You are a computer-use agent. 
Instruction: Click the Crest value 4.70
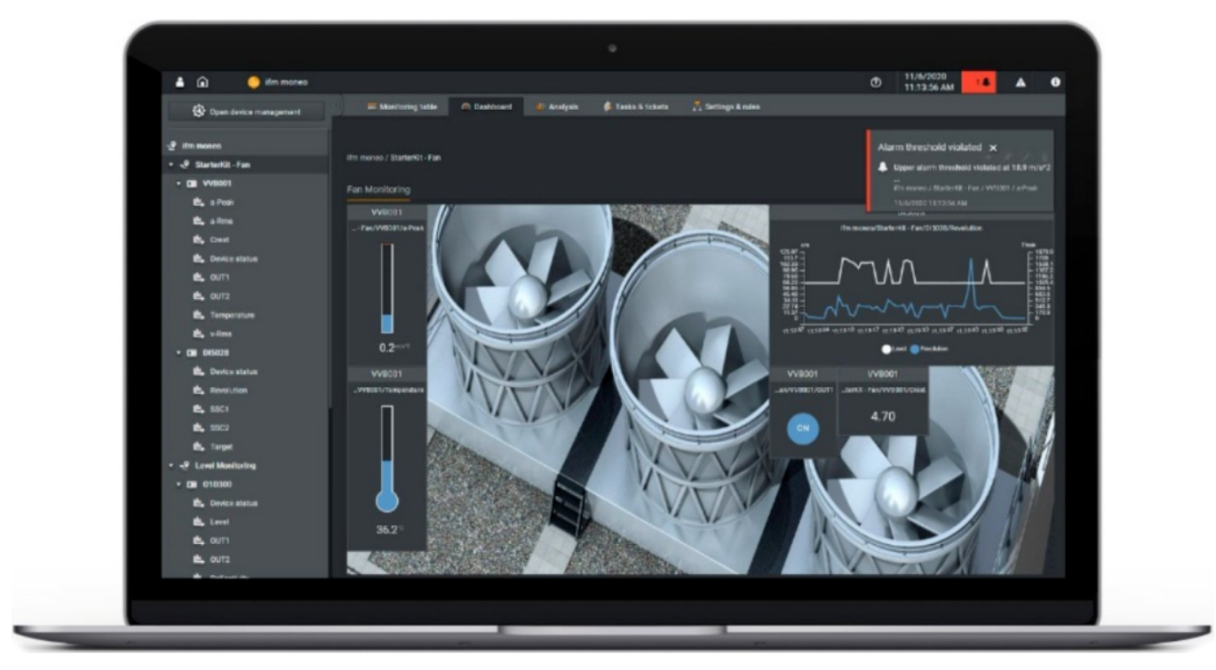pyautogui.click(x=883, y=415)
